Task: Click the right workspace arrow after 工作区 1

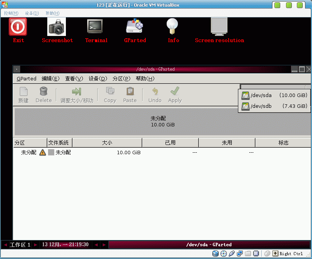Action: [x=36, y=245]
